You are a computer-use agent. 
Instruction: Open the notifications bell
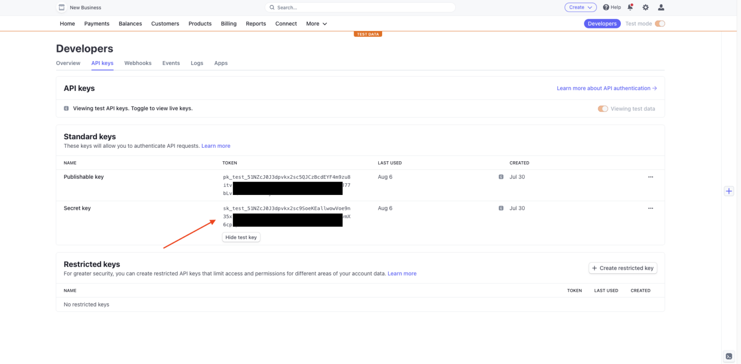coord(630,7)
